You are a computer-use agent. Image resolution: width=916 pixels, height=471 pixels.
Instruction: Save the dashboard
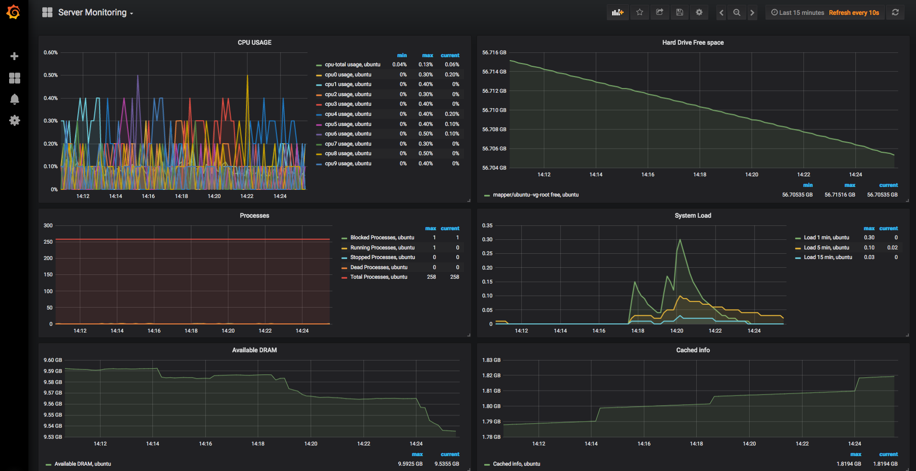coord(679,12)
